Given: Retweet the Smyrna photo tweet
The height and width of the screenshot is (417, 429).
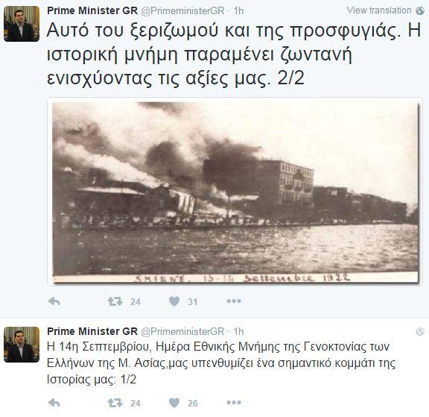Looking at the screenshot, I should click(x=115, y=301).
